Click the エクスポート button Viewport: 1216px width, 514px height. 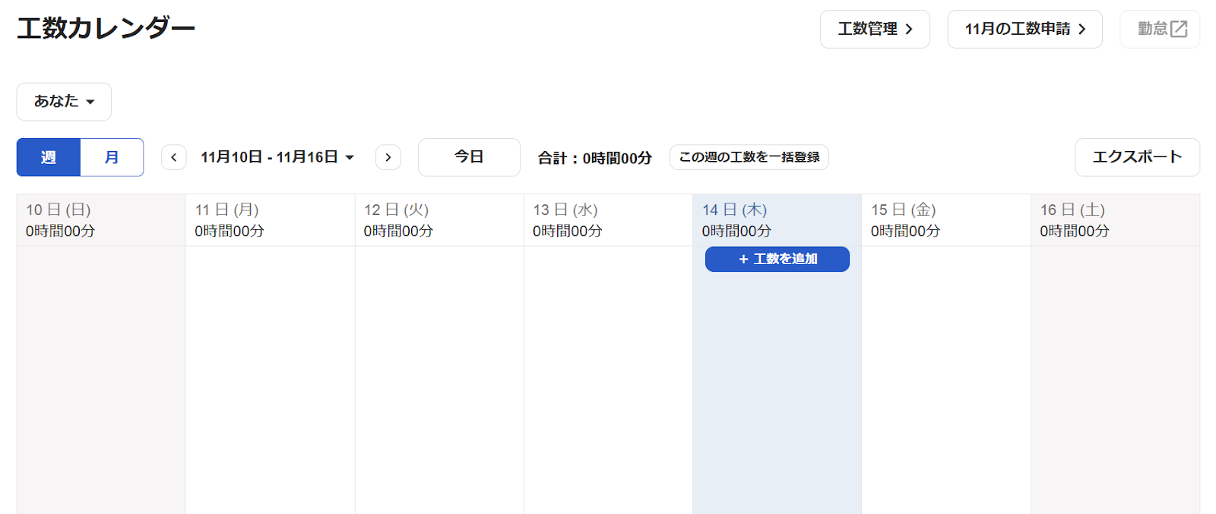[x=1137, y=157]
